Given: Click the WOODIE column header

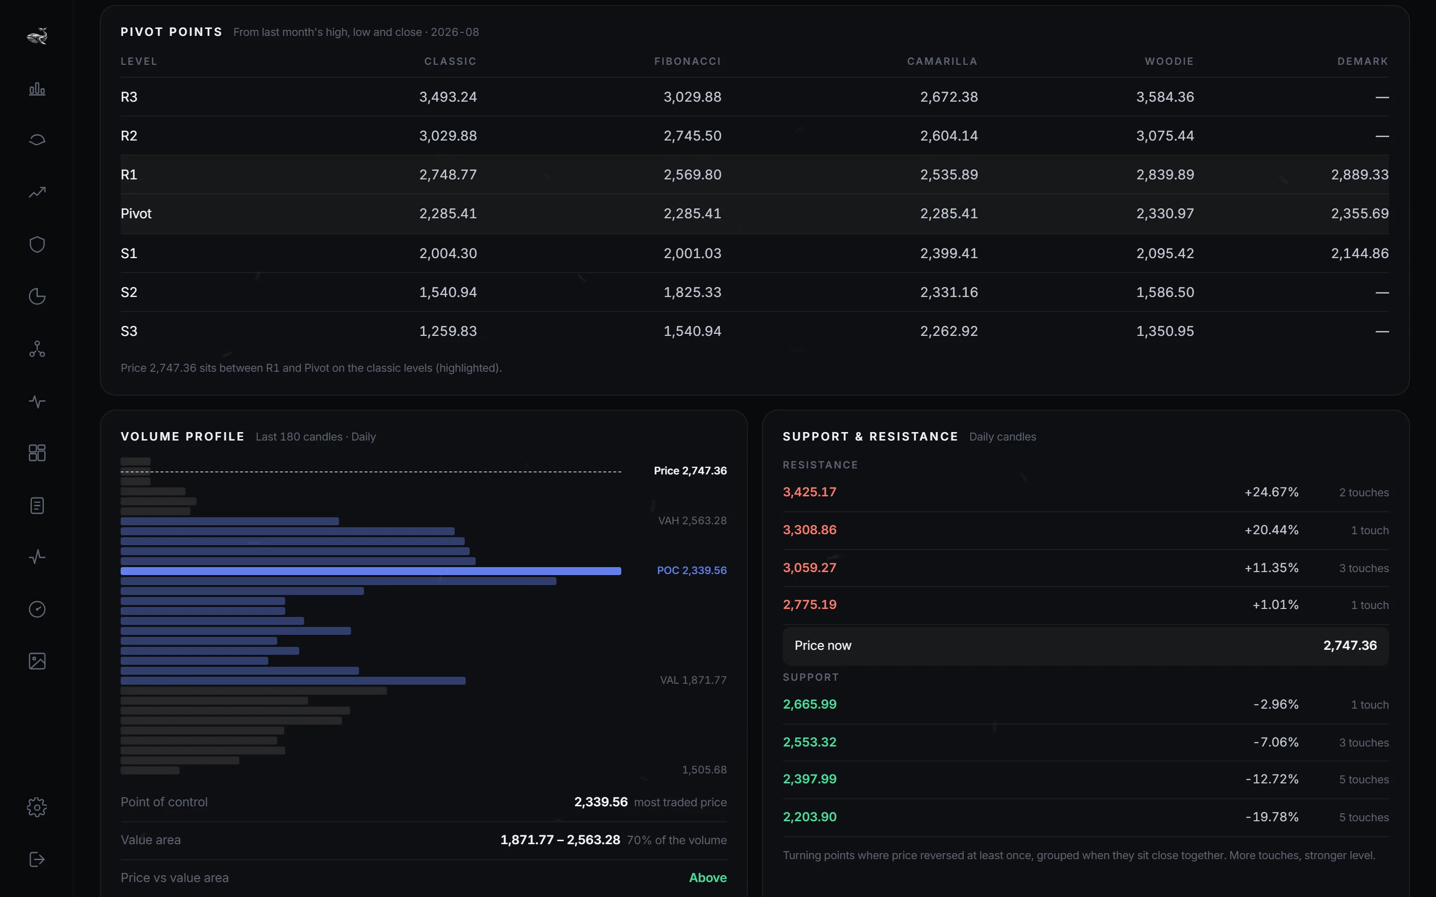Looking at the screenshot, I should [1169, 61].
